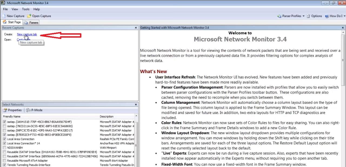Select the Microsoft 6to4 Adapter description cell
Screen dimensions: 346x167
(x=114, y=161)
